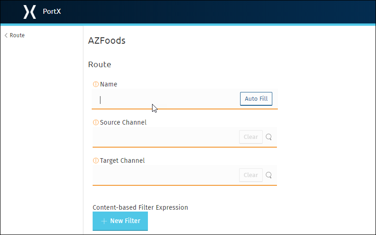Click inside the Source Channel field
This screenshot has height=235, width=376.
165,137
